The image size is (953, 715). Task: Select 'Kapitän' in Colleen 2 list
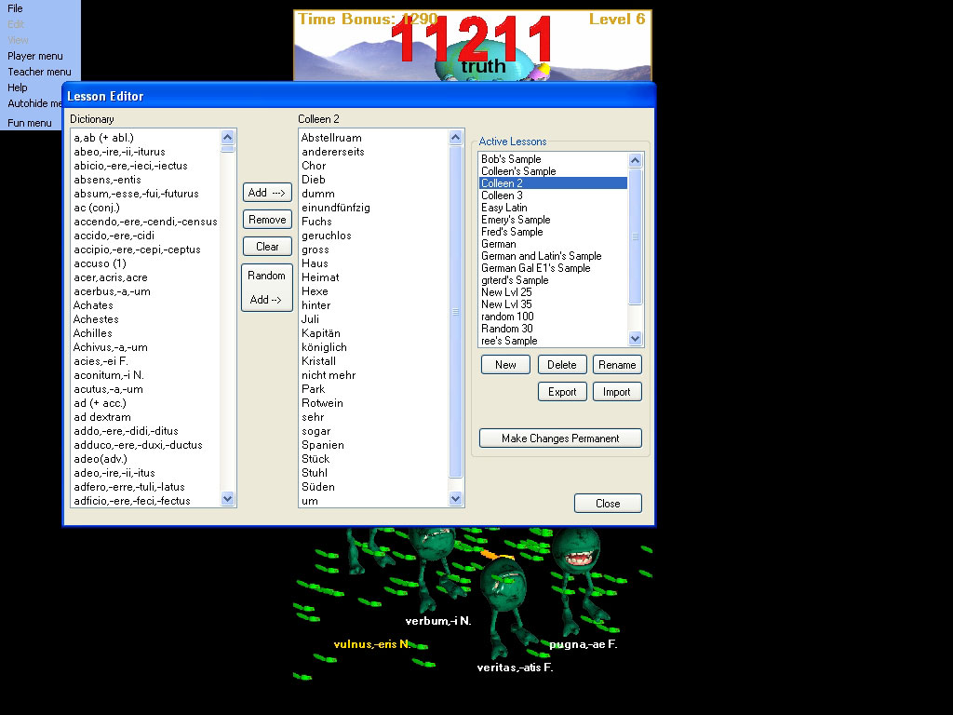point(321,333)
